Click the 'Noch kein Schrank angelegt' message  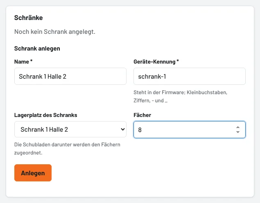click(55, 32)
